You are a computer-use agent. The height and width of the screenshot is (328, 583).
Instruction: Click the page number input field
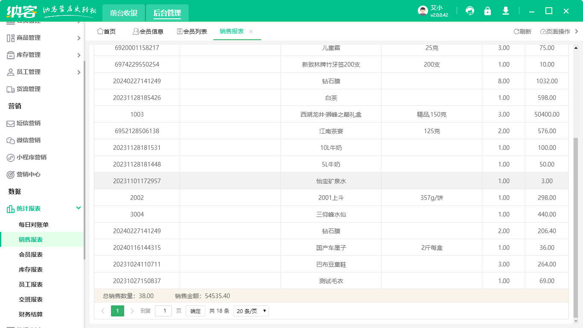(163, 311)
